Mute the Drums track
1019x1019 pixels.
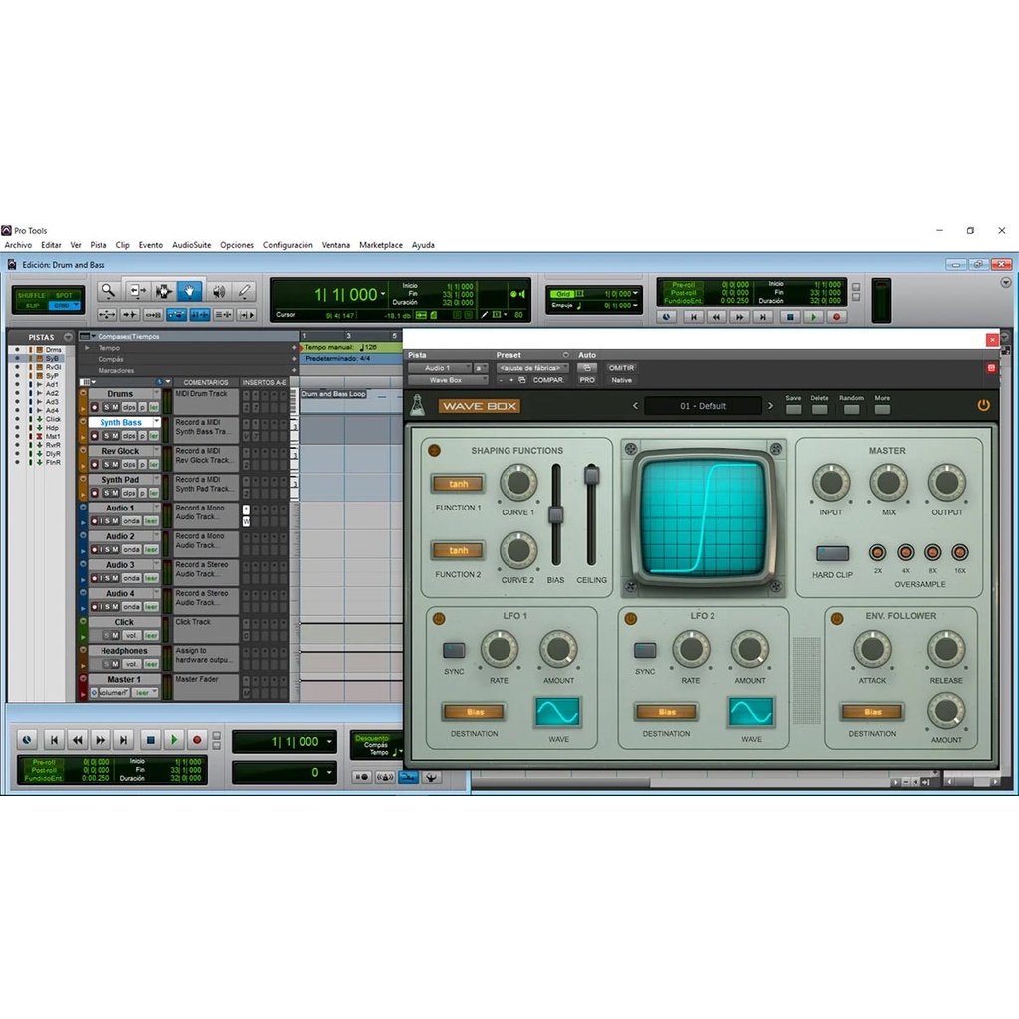[117, 407]
